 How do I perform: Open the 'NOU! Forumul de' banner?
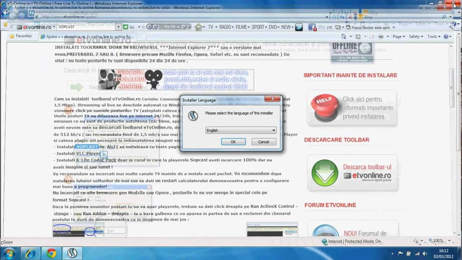[x=353, y=229]
